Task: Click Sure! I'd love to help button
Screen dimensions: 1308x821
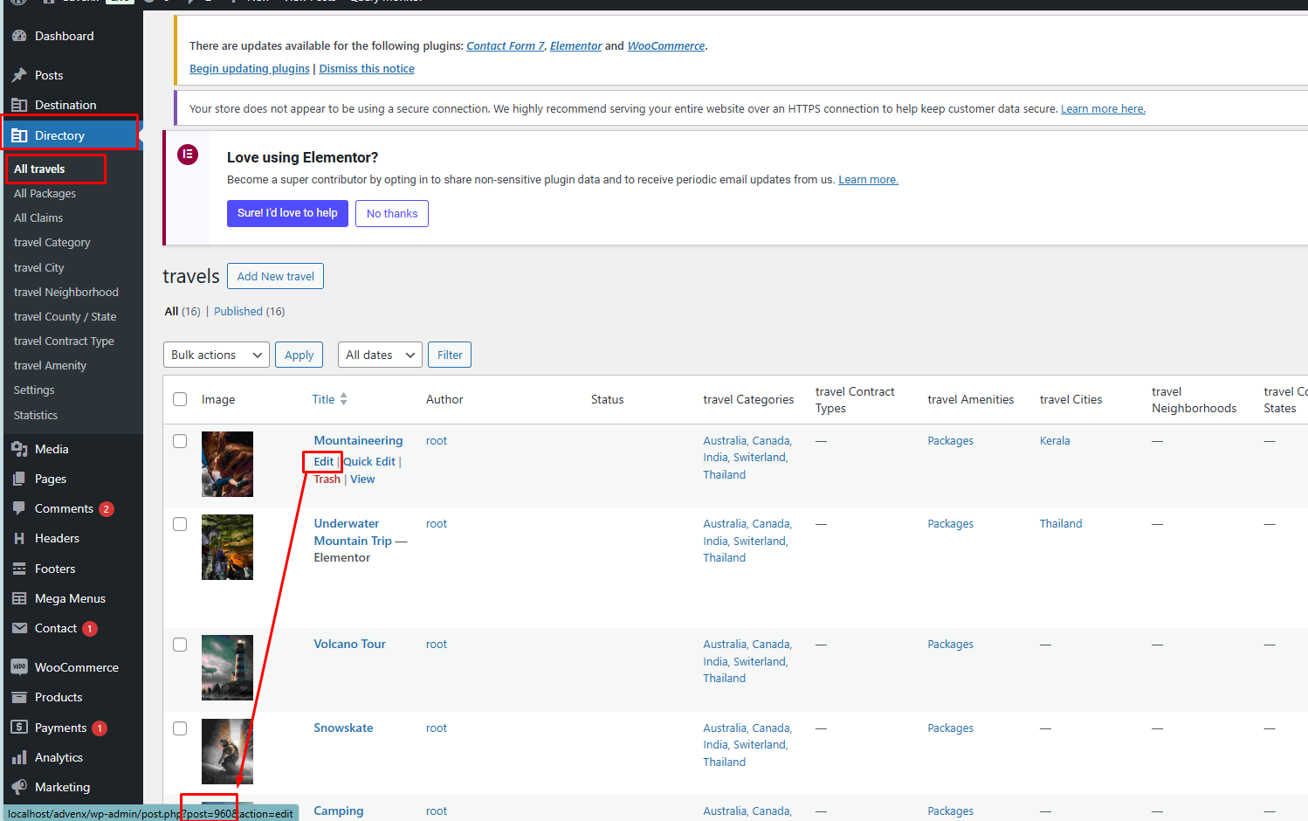Action: [287, 213]
